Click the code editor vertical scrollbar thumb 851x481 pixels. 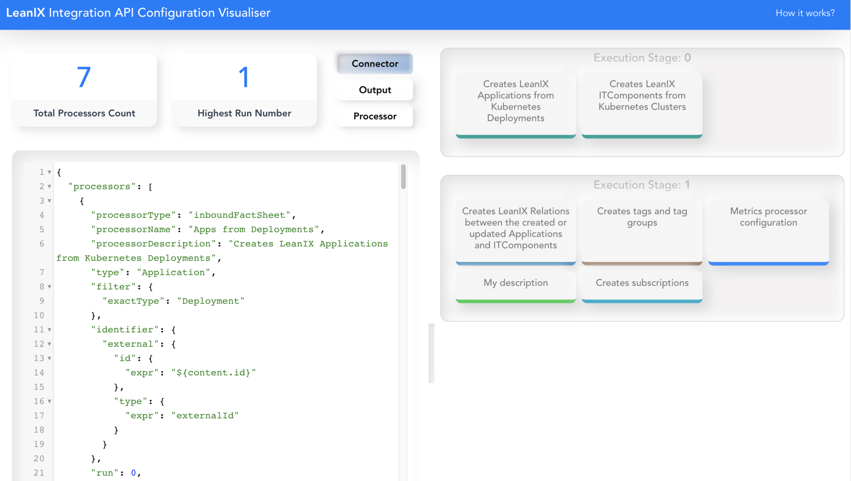403,176
